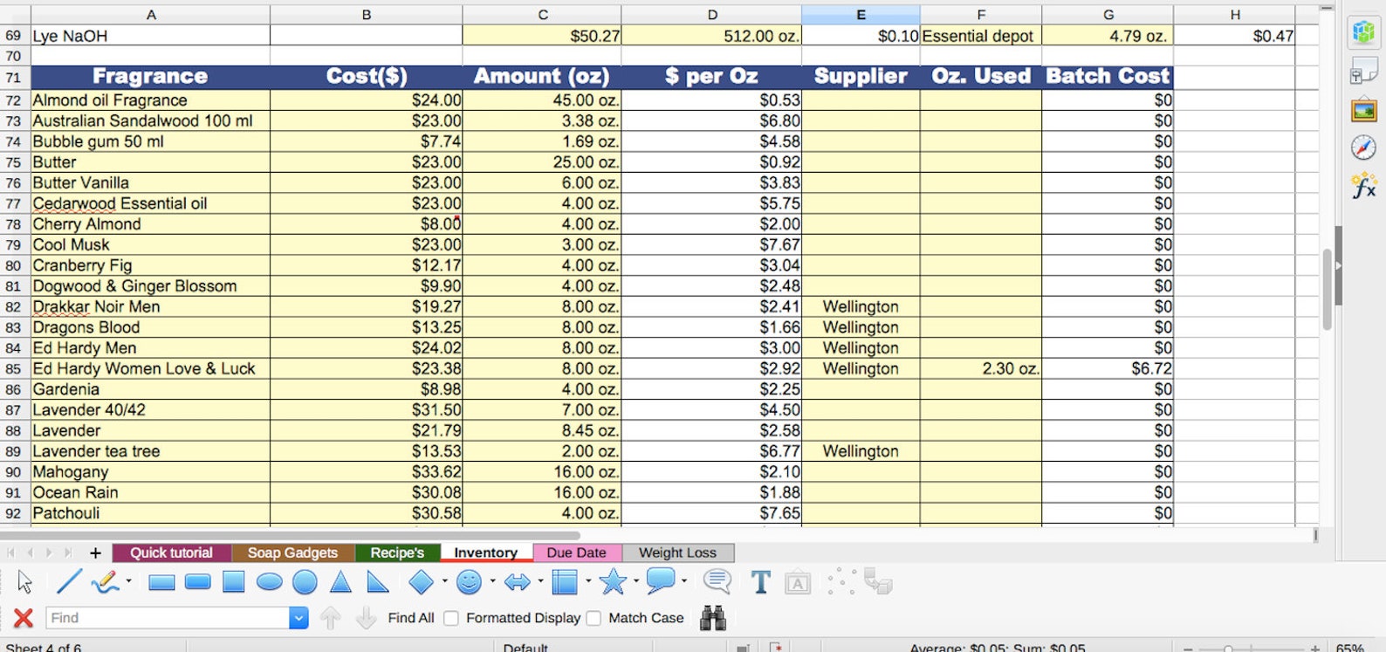Screen dimensions: 1386x652
Task: Open the sidebar Functions fx deck
Action: tap(1363, 186)
